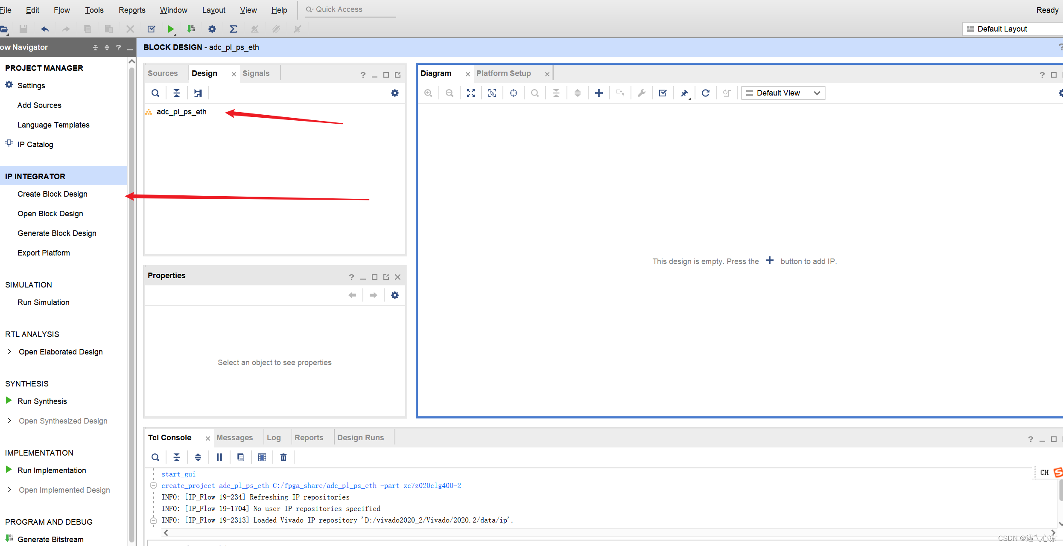Screen dimensions: 1063x546
Task: Expand Open Implemented Design
Action: pos(9,490)
